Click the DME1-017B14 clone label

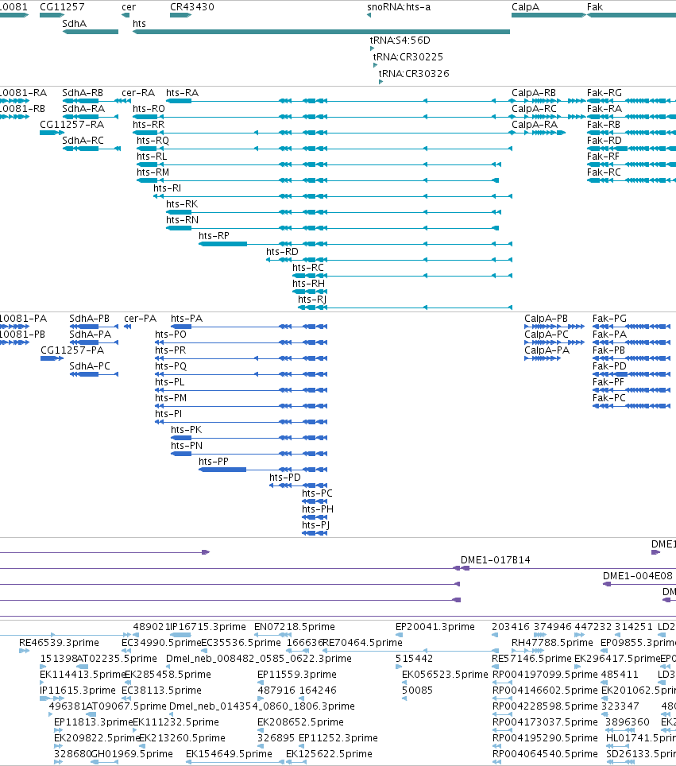(495, 560)
